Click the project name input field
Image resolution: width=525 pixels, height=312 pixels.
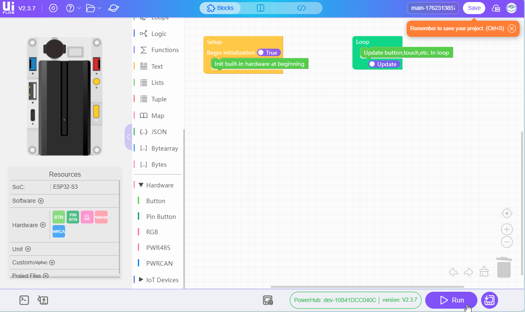click(433, 8)
